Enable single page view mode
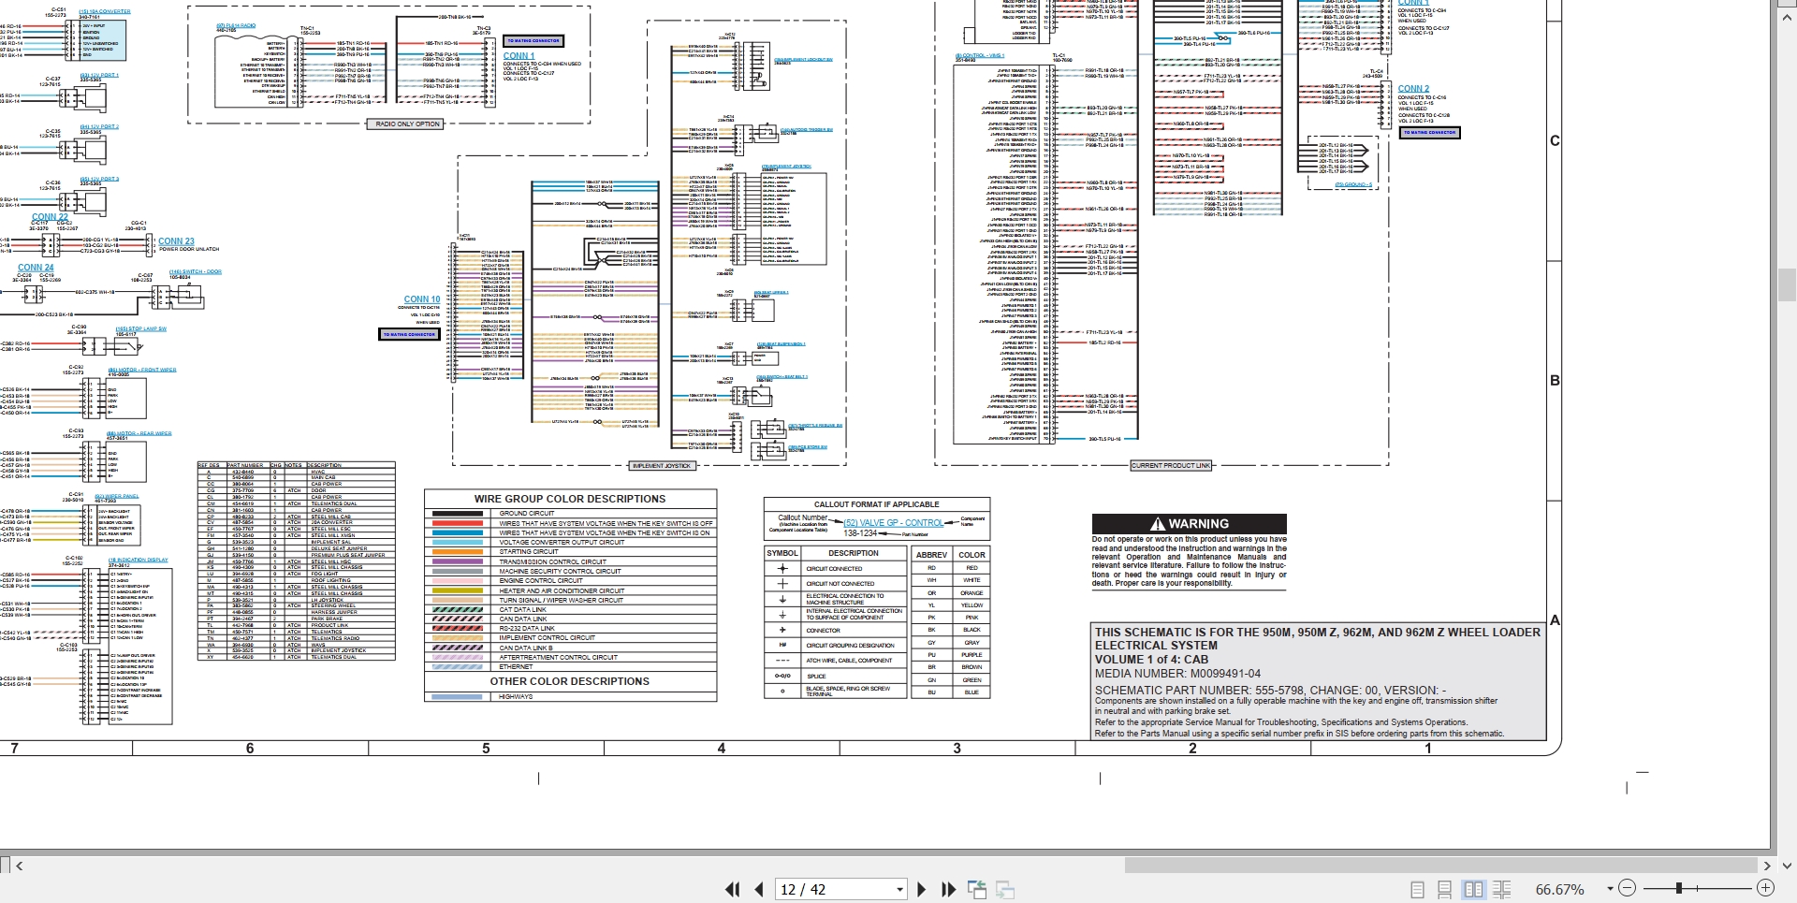Image resolution: width=1797 pixels, height=903 pixels. (1417, 889)
